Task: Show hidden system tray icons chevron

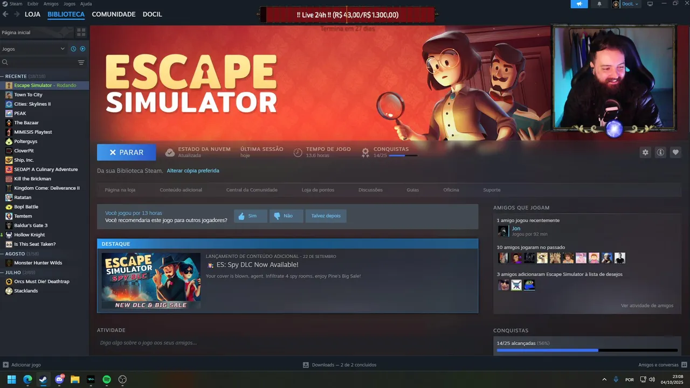Action: [x=604, y=379]
